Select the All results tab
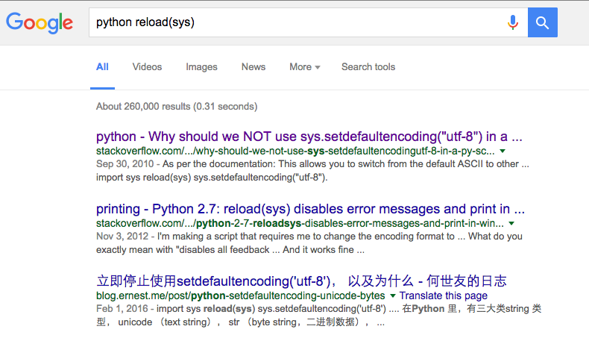The image size is (589, 341). tap(102, 67)
